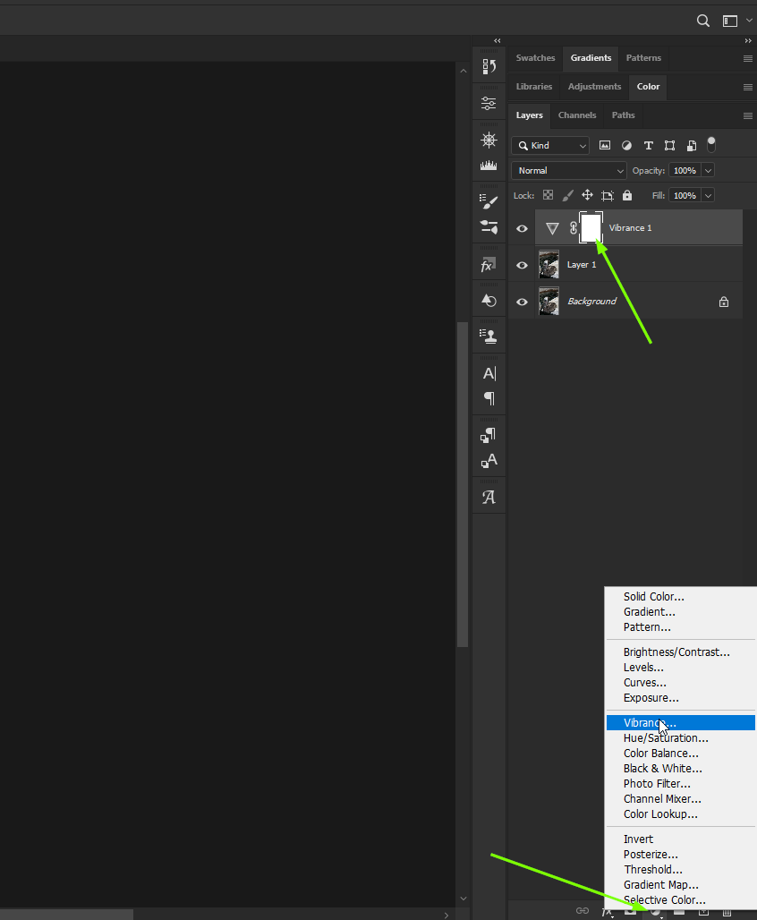Click the trash icon to delete a layer
Viewport: 757px width, 920px height.
coord(728,913)
